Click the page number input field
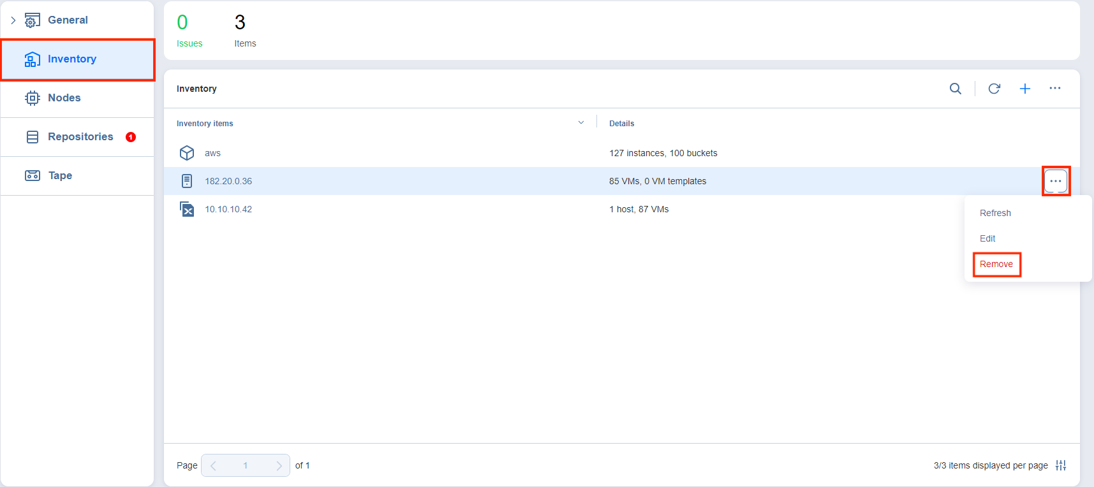 (246, 465)
